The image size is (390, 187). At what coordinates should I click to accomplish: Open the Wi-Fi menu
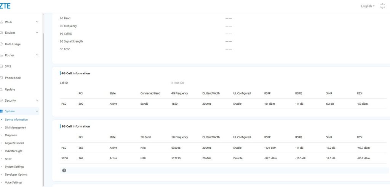pos(8,22)
